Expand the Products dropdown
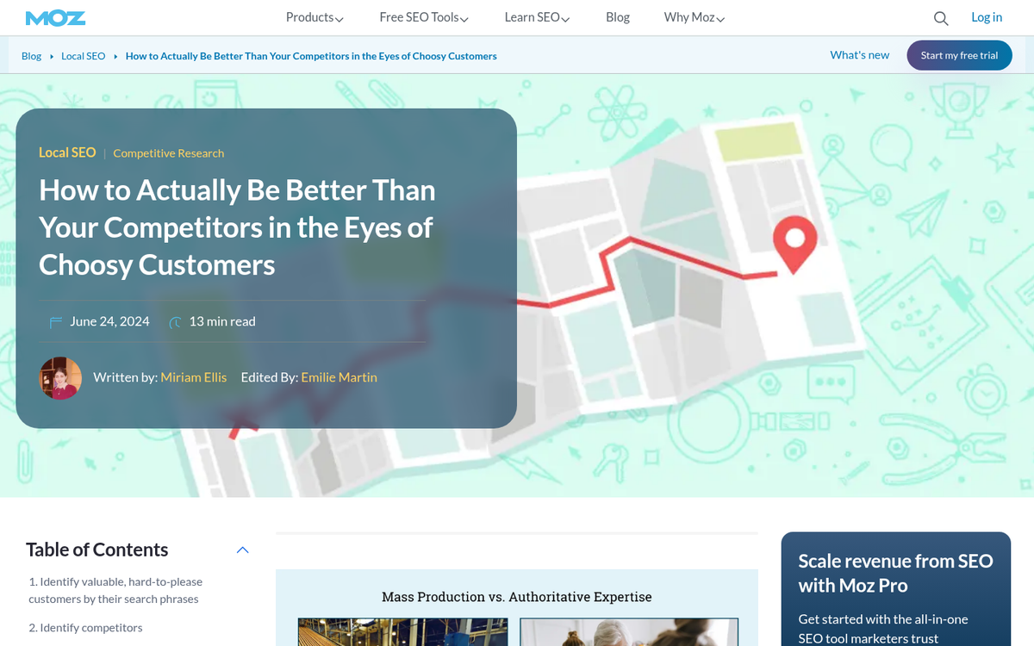Screen dimensions: 1034x646 click(x=314, y=17)
